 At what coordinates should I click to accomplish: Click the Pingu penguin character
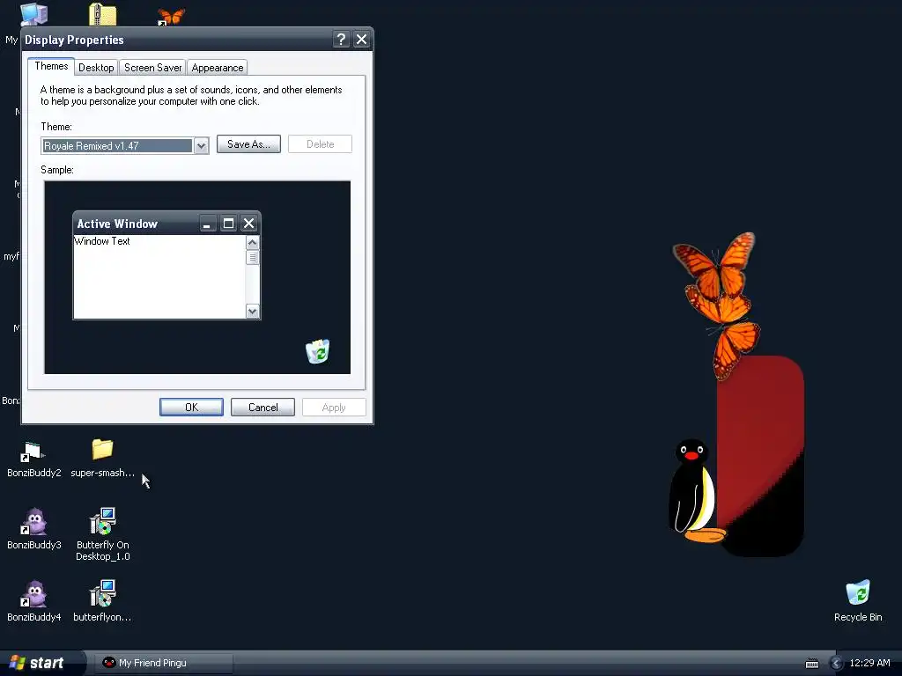point(694,491)
